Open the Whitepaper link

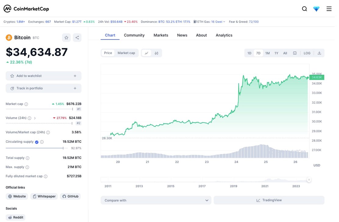click(44, 196)
